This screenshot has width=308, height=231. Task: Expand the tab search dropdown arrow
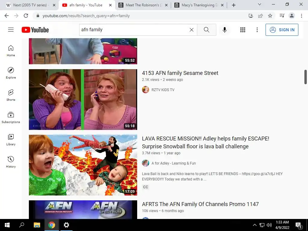coord(260,4)
